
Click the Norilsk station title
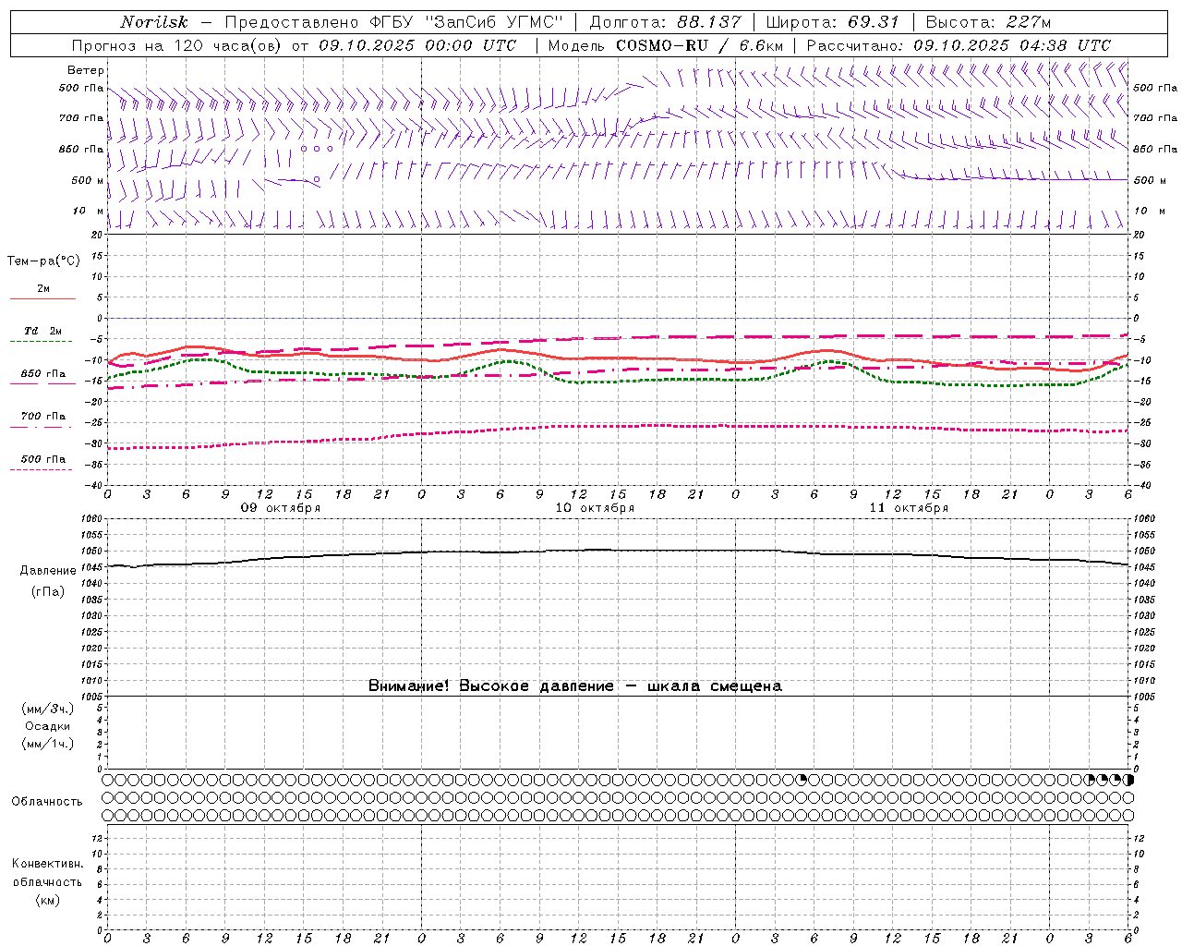pyautogui.click(x=153, y=22)
